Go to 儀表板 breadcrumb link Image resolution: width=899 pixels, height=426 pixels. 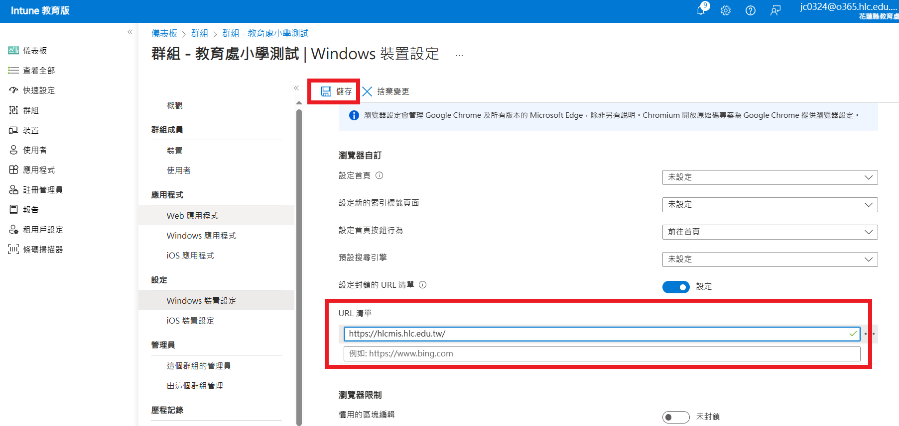point(164,33)
